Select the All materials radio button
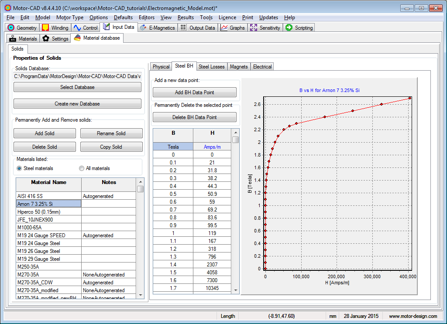The image size is (447, 324). (82, 168)
